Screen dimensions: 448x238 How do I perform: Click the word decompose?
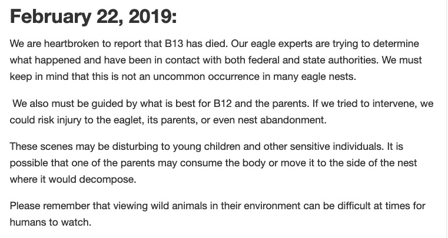point(107,180)
